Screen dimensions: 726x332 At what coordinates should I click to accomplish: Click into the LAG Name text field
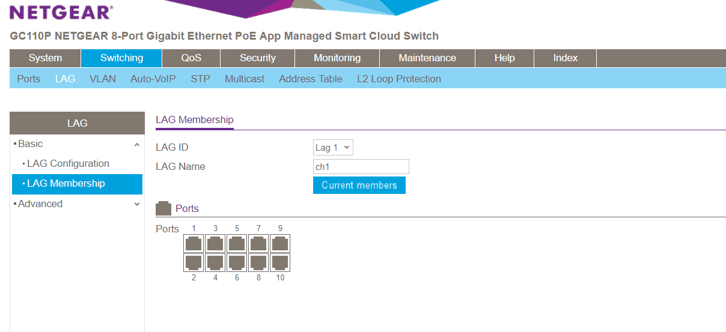tap(361, 167)
